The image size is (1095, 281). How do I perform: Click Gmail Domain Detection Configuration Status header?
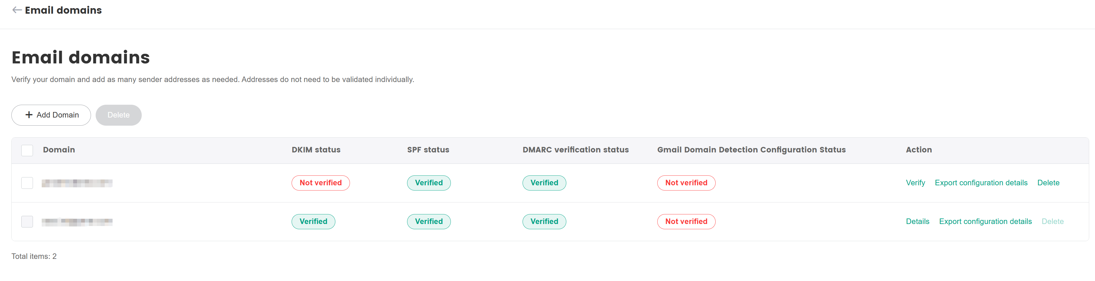(x=751, y=150)
